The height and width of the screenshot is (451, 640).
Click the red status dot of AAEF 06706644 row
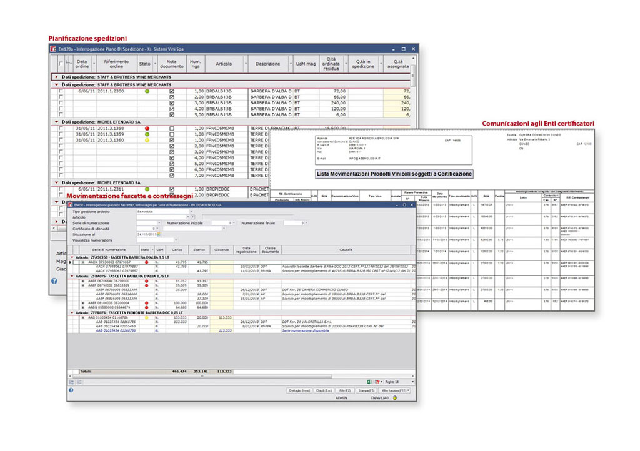[146, 281]
